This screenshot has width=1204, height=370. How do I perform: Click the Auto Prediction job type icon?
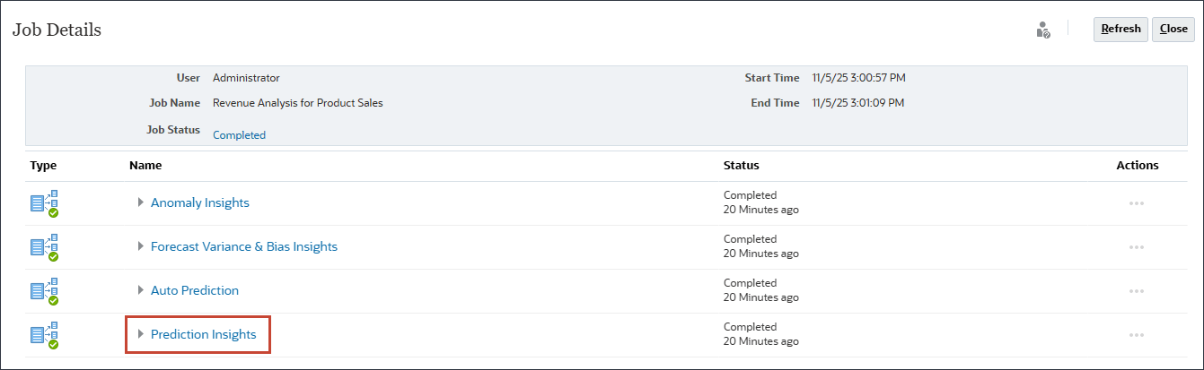(44, 291)
